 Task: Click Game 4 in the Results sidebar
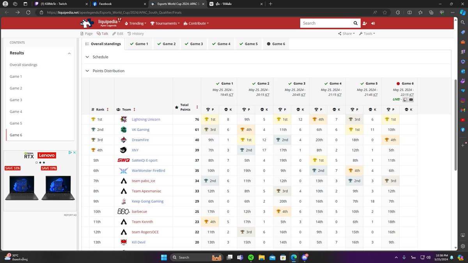click(16, 111)
